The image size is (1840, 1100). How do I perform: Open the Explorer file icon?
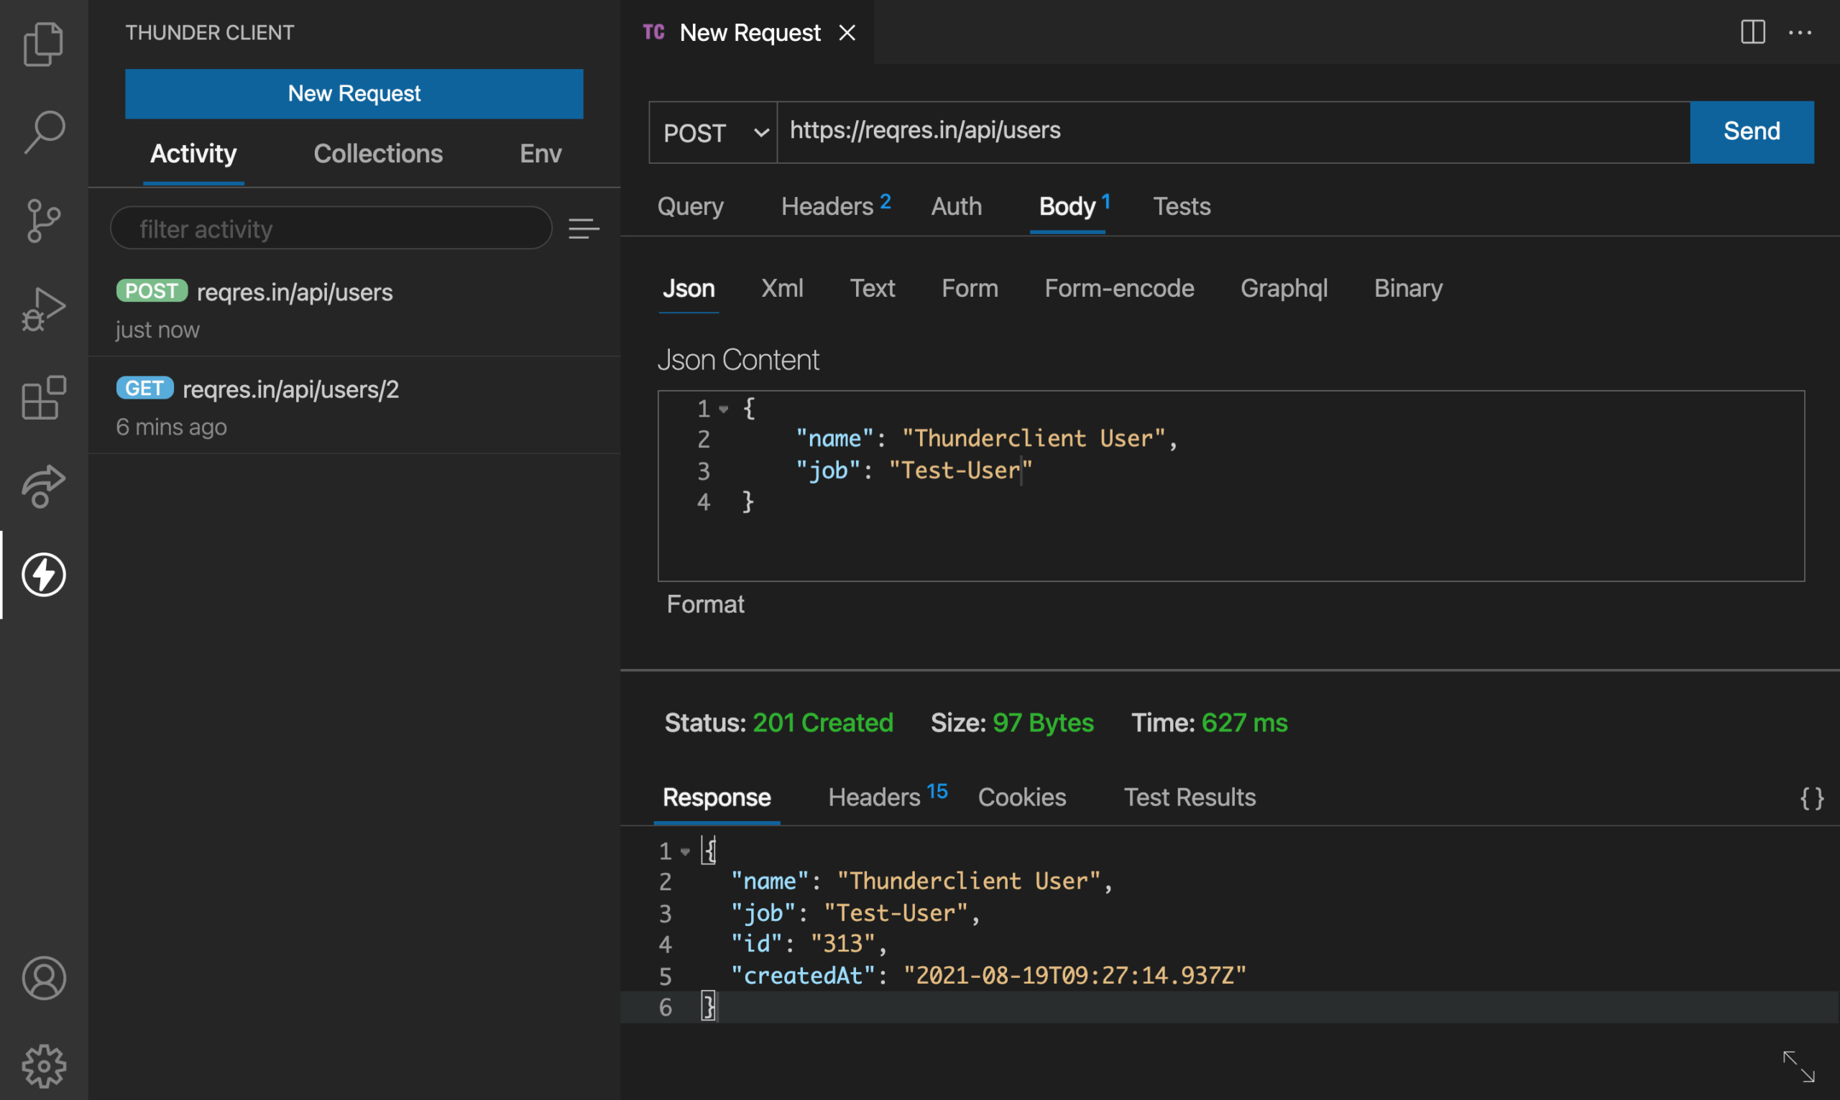(42, 45)
